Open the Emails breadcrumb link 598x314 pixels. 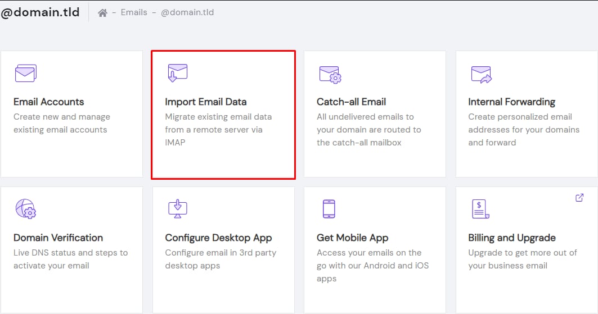(x=134, y=12)
